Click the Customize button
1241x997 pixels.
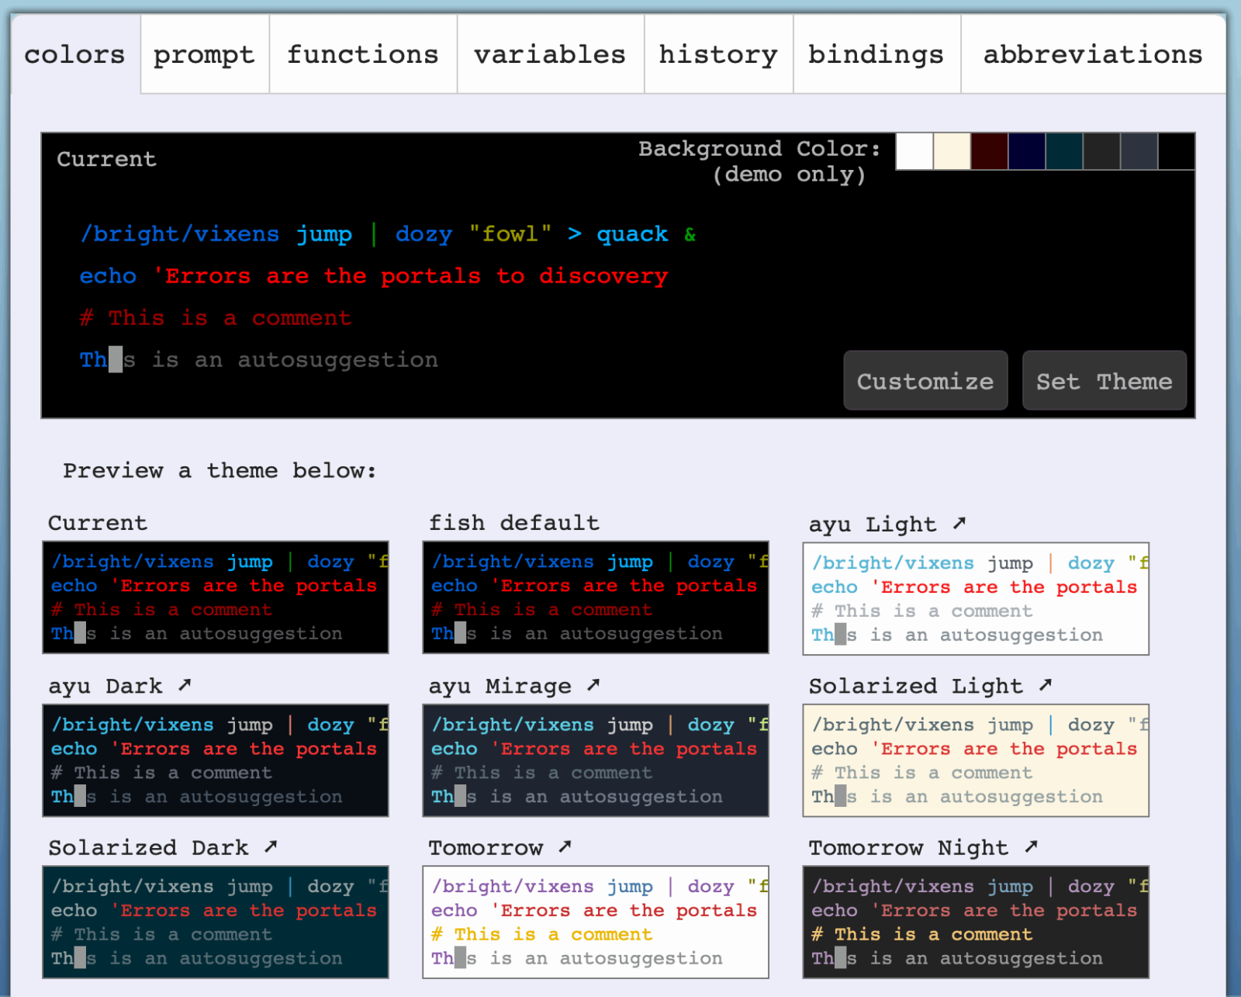click(x=925, y=380)
